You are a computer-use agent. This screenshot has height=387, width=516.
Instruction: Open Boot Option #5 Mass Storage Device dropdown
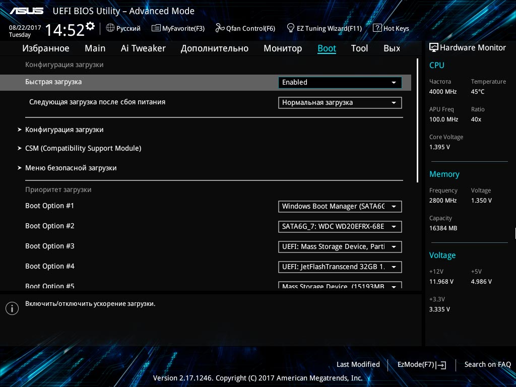coord(340,285)
